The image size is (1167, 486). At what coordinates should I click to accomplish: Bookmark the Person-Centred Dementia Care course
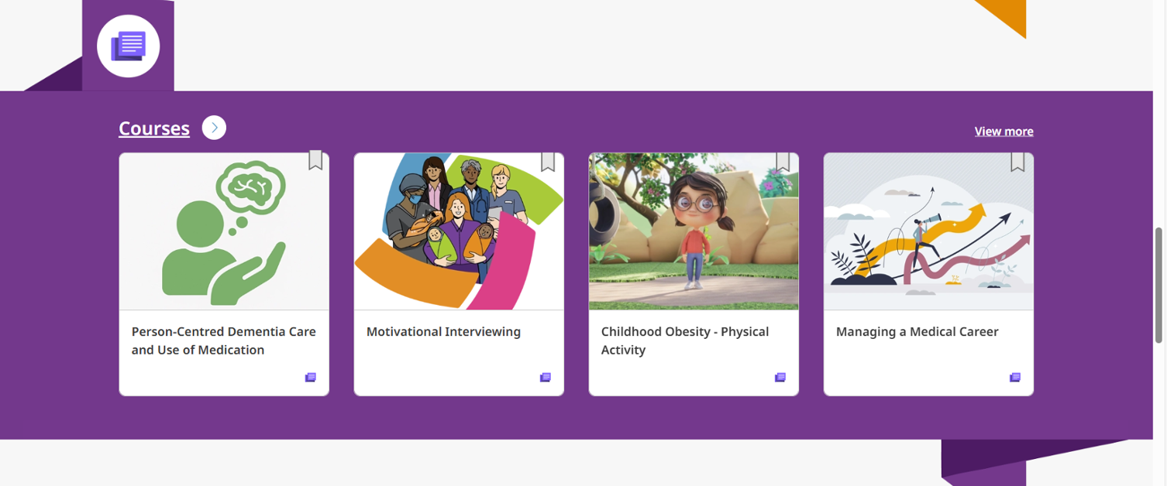[x=315, y=160]
